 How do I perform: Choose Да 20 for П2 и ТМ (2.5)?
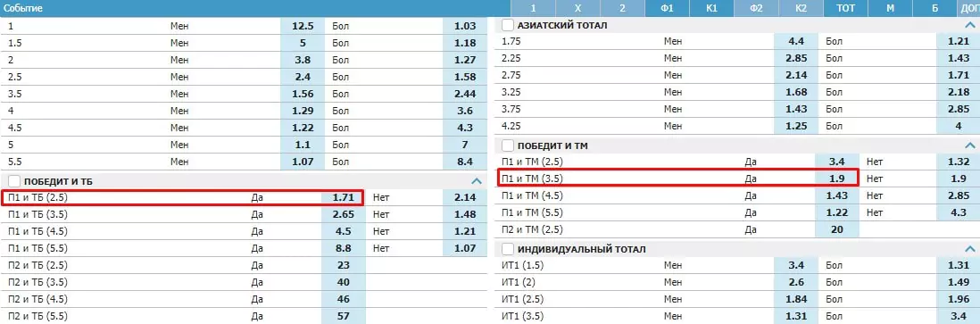click(x=837, y=229)
